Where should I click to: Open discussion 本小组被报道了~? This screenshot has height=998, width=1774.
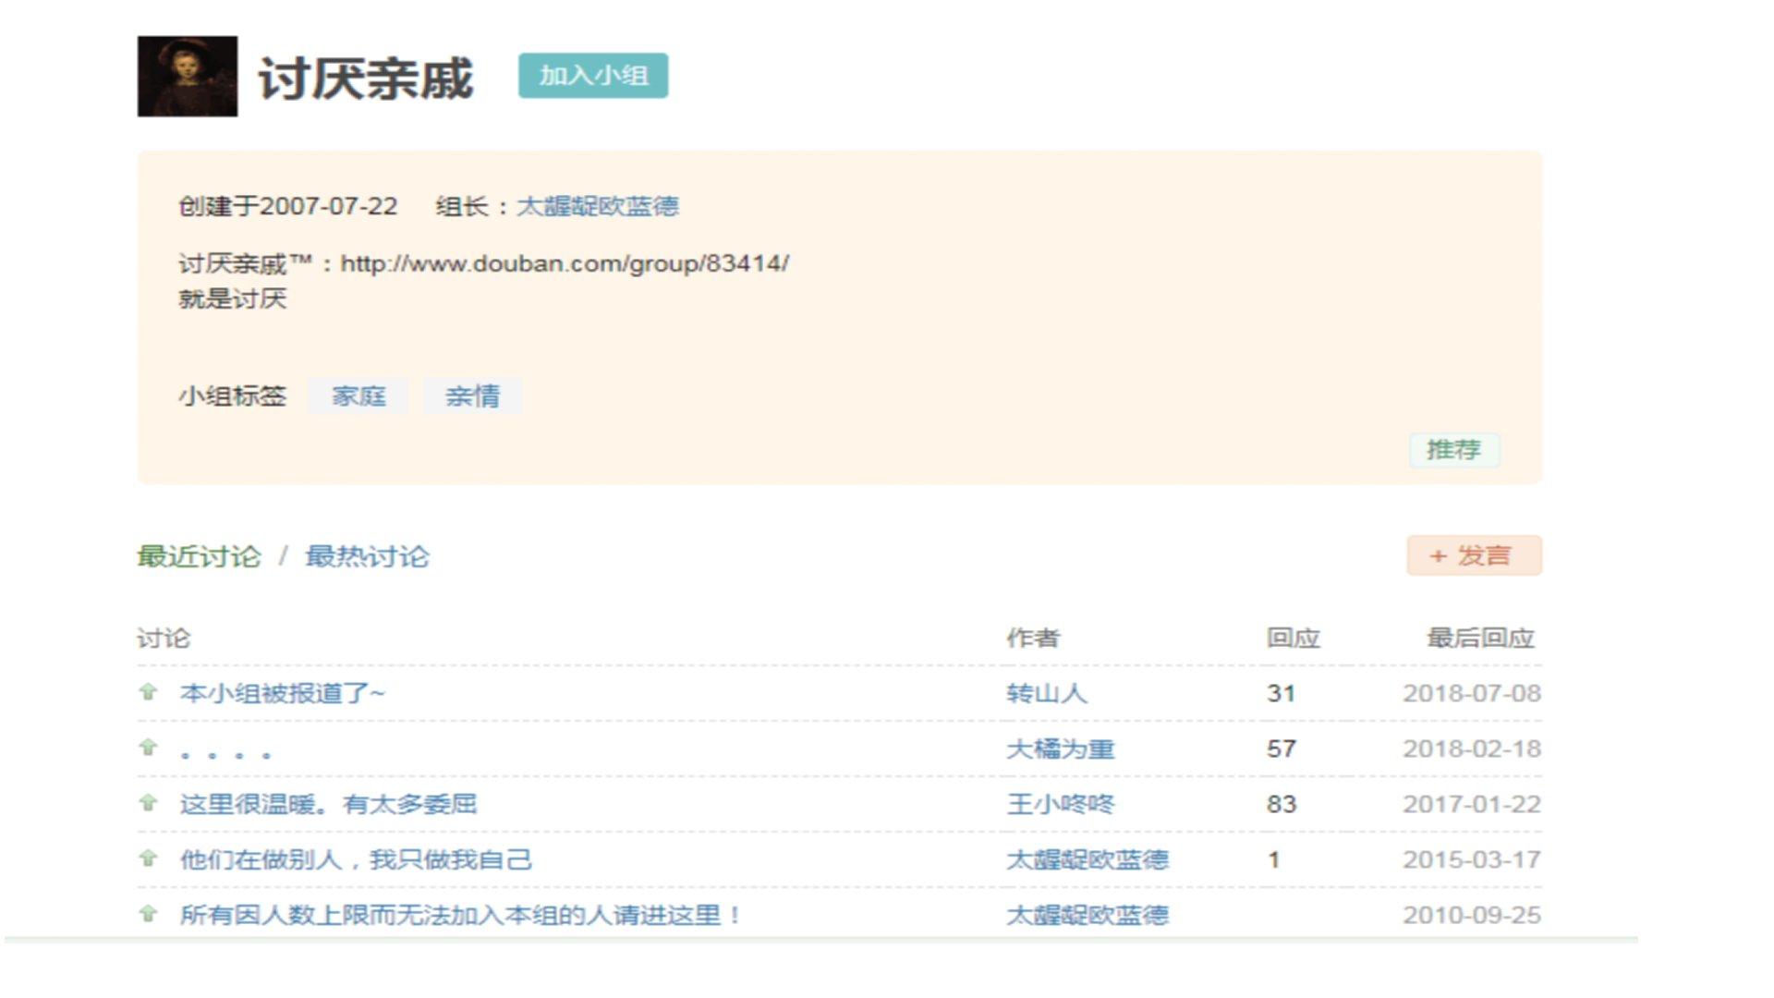282,693
